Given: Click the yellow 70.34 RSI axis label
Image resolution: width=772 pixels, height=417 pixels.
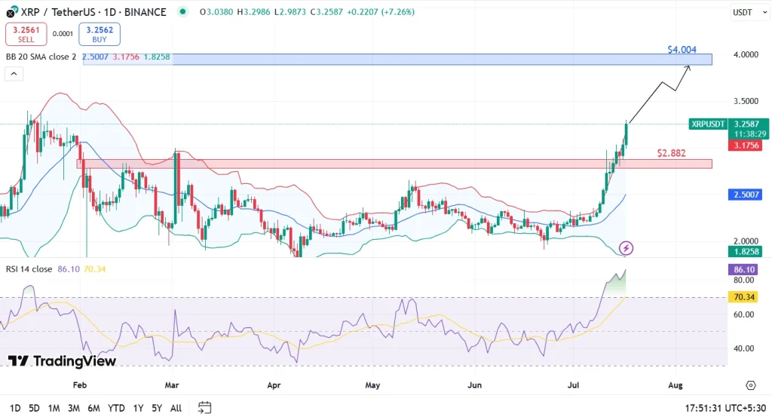Looking at the screenshot, I should [x=743, y=297].
